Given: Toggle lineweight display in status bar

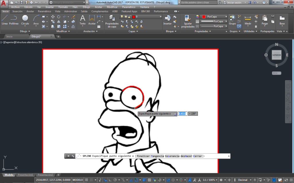Looking at the screenshot, I should pos(144,180).
